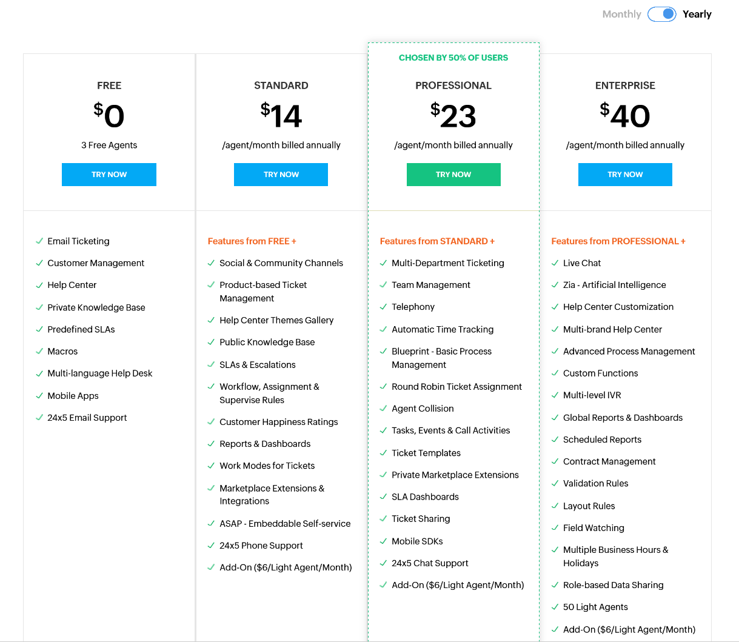Click the checkmark beside Telephony
The image size is (739, 642).
tap(383, 307)
